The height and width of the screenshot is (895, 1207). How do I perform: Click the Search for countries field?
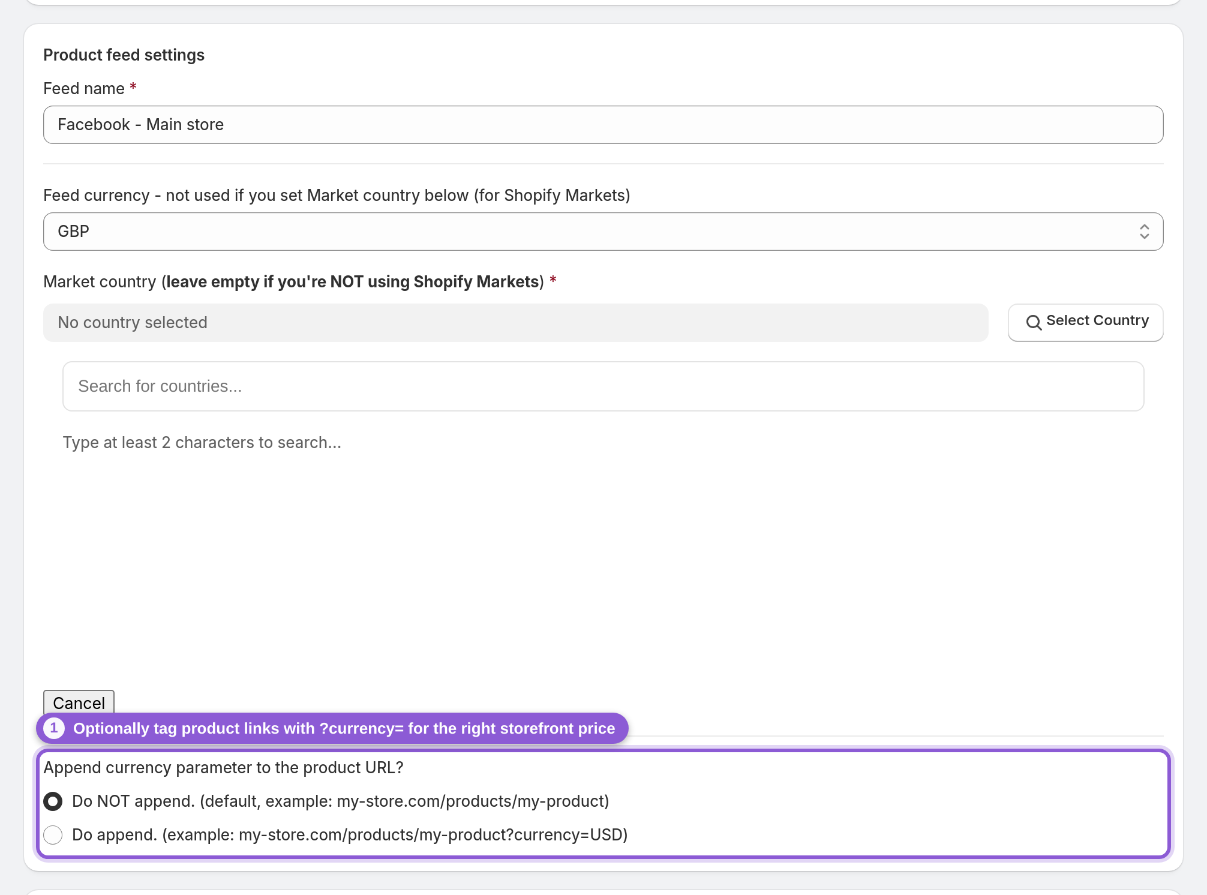[x=603, y=386]
